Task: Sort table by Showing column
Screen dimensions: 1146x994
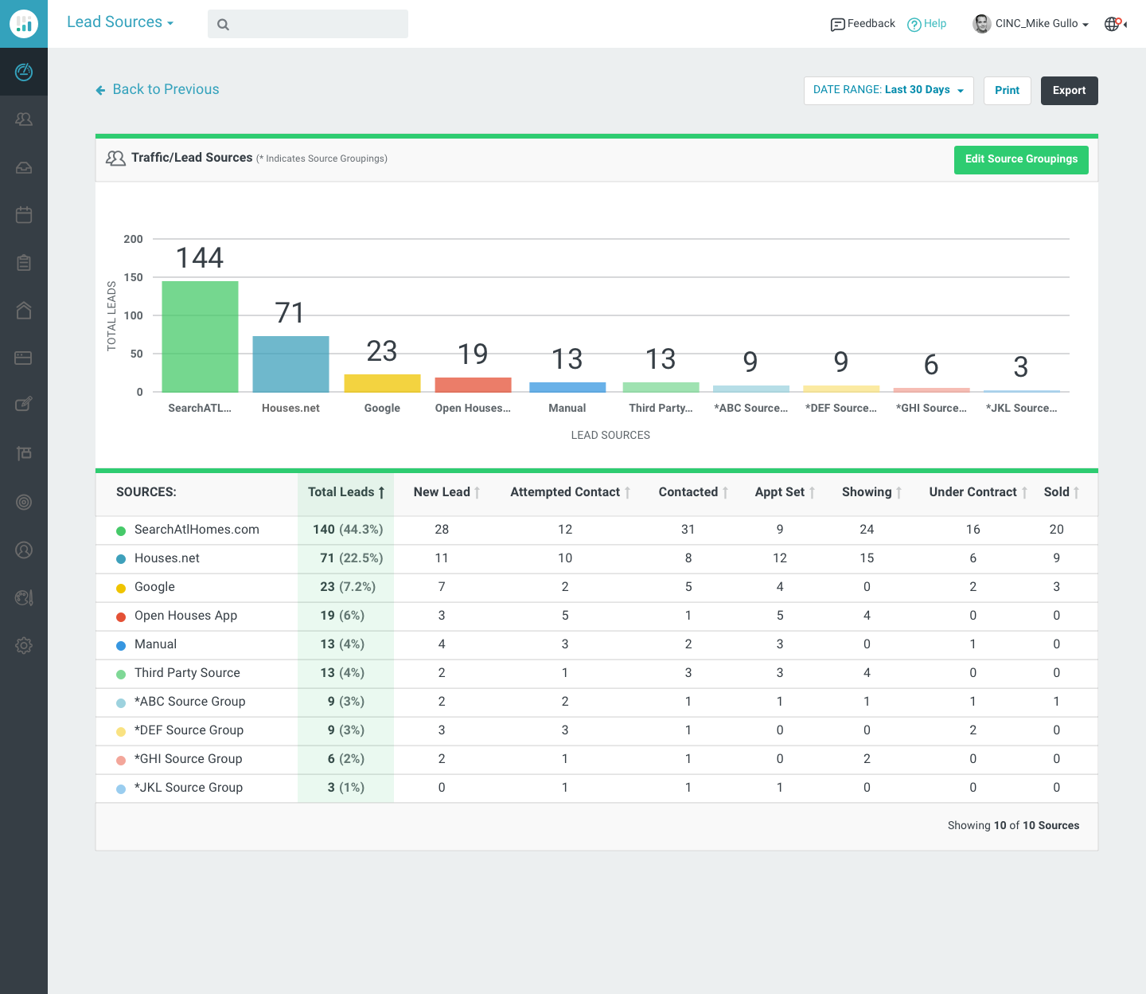Action: [x=871, y=492]
